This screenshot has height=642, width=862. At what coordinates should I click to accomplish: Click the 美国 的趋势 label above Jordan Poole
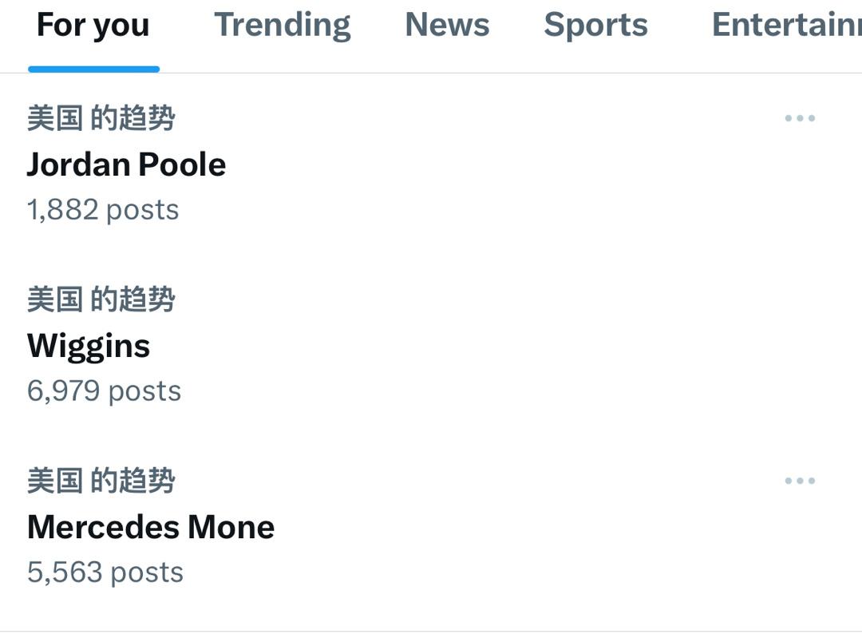[101, 118]
